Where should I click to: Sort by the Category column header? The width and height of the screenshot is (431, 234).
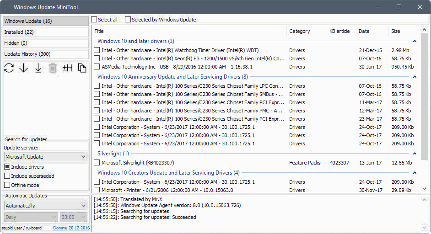tap(307, 32)
